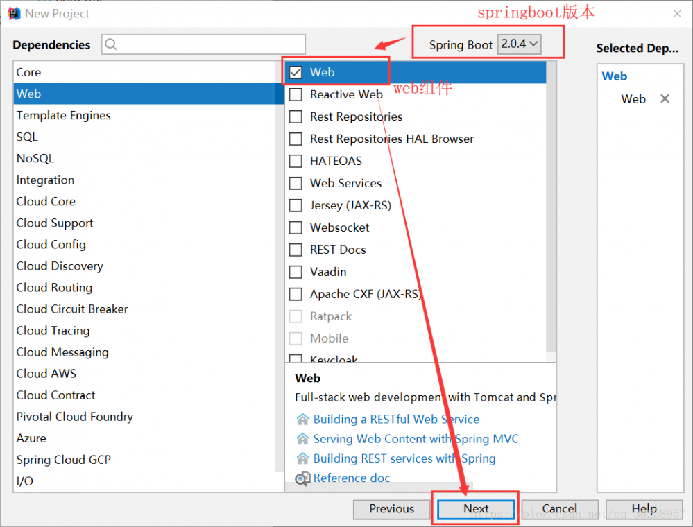Select the Cloud Support category
Screen dimensions: 693x527
click(144, 223)
